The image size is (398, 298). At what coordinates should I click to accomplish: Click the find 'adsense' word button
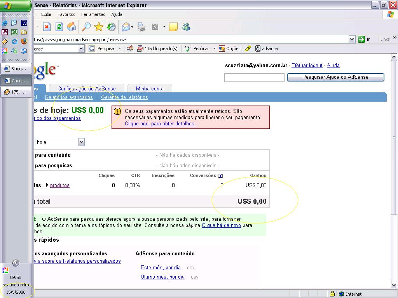(266, 49)
